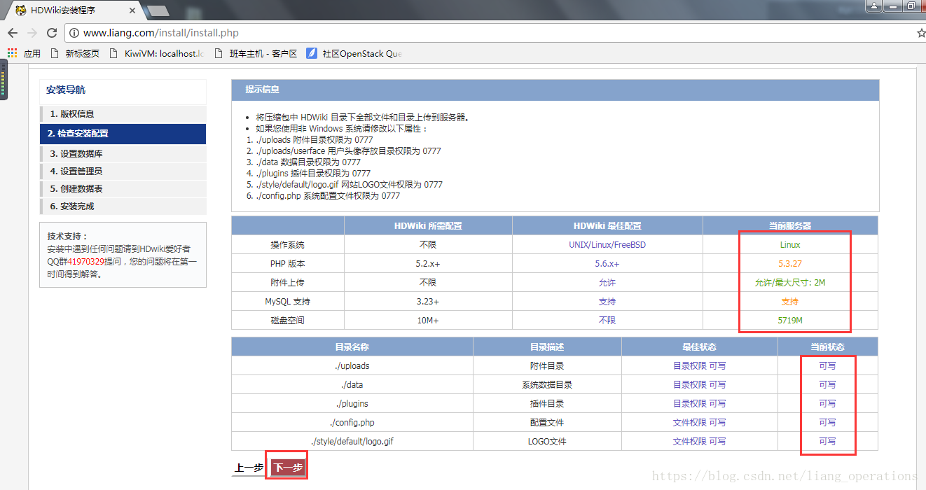Screen dimensions: 926x490
Task: Click the ./plugins directory name
Action: pos(352,404)
